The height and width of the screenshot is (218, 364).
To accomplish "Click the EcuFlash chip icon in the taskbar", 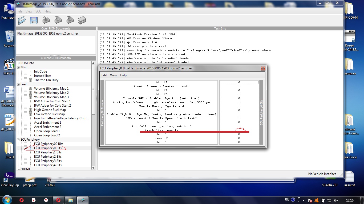I will (x=83, y=200).
